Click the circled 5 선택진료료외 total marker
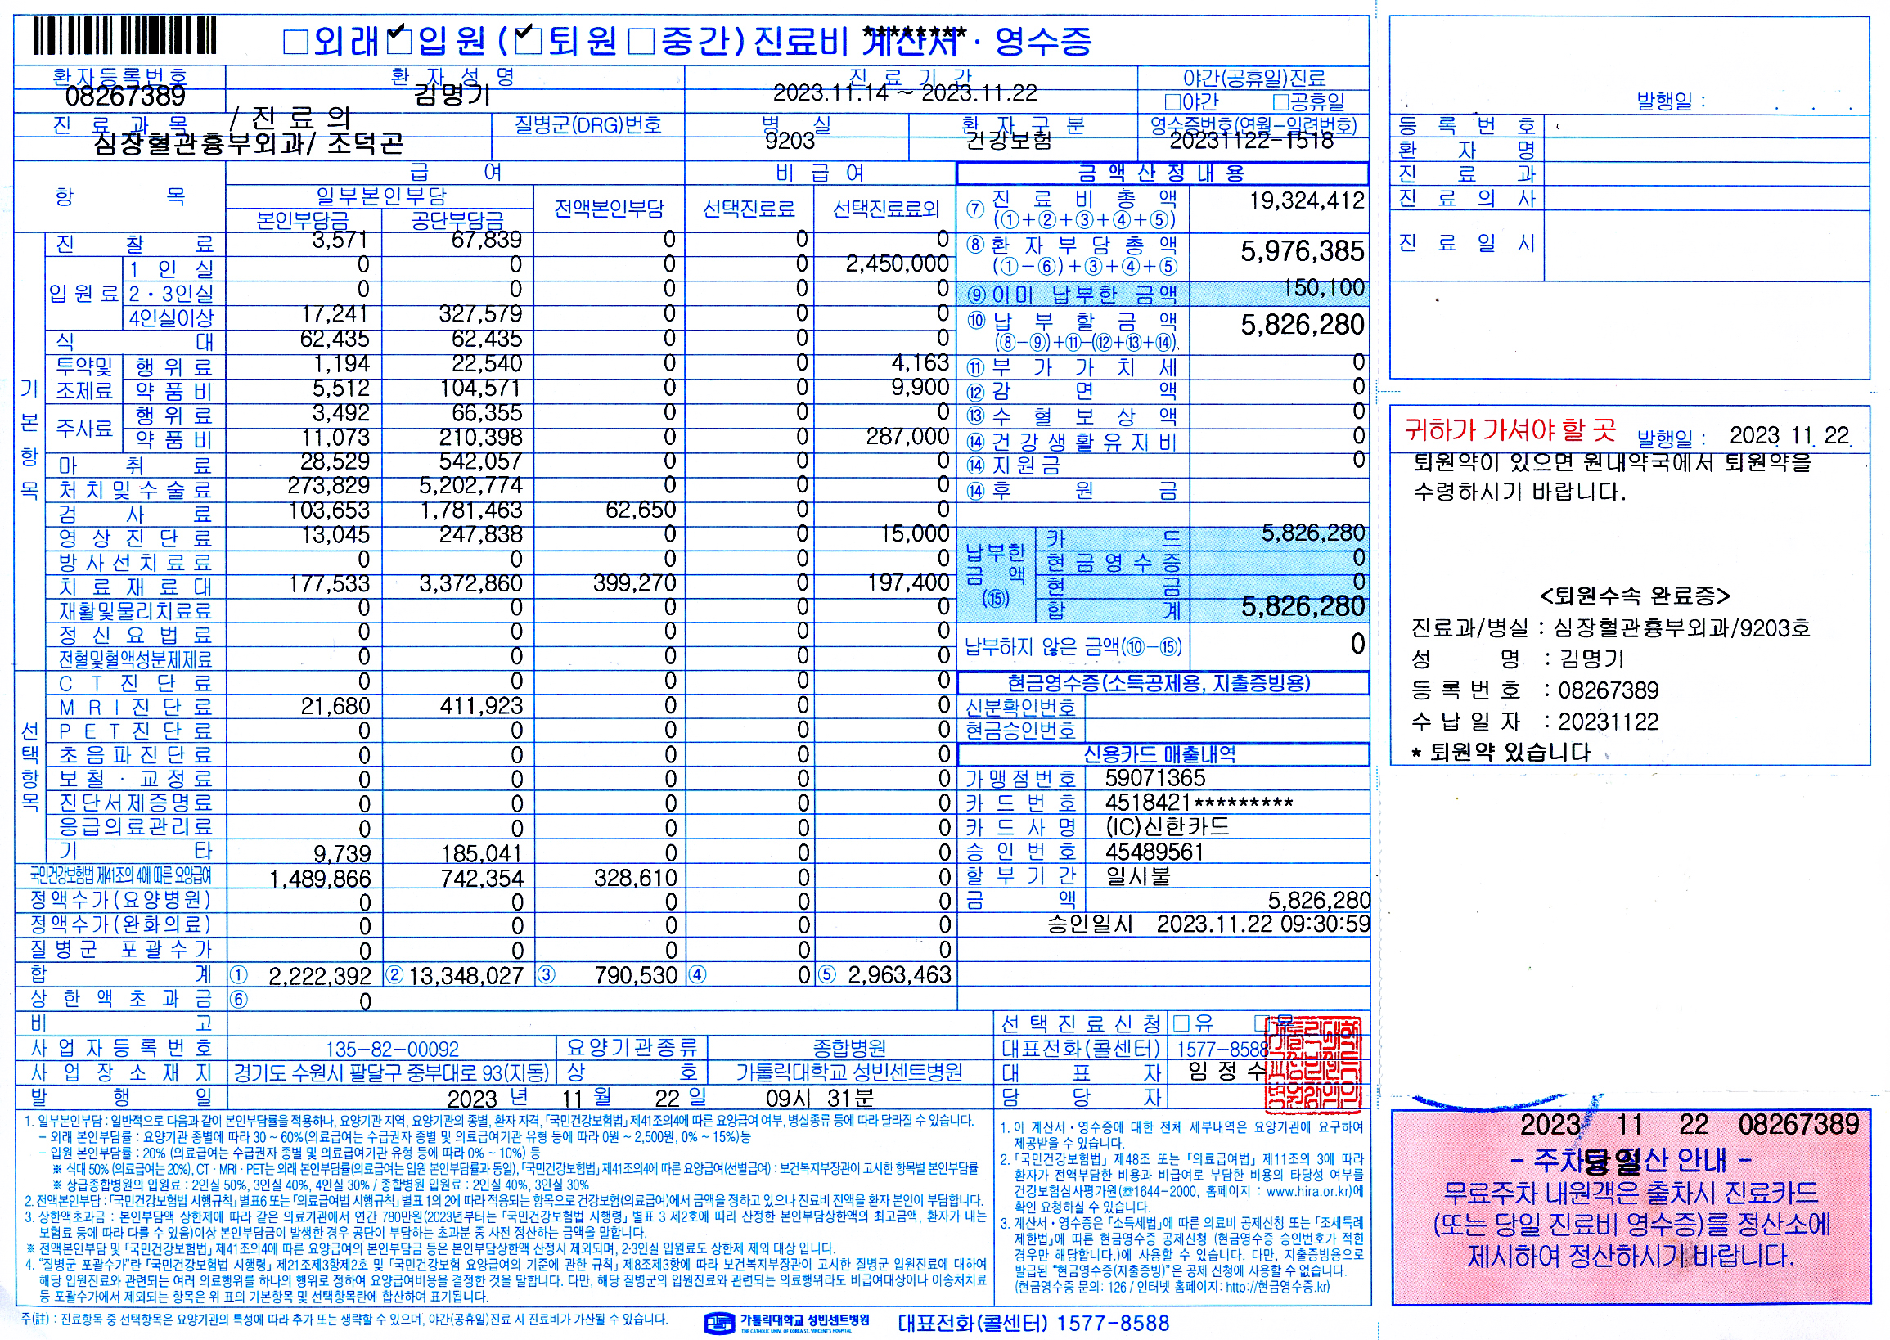 coord(827,975)
